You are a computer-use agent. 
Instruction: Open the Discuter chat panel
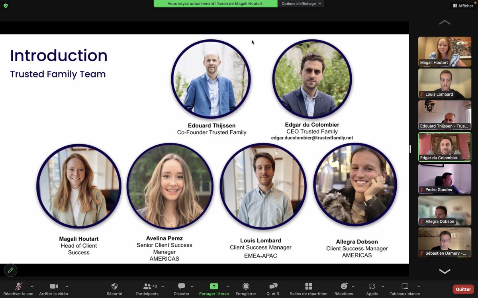182,289
